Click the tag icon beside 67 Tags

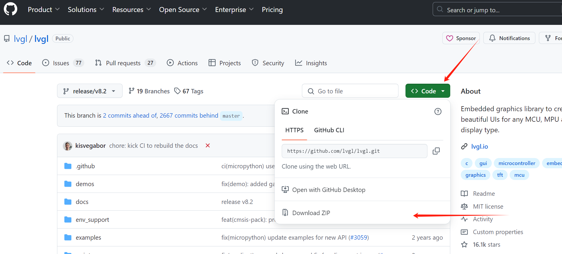pos(177,91)
